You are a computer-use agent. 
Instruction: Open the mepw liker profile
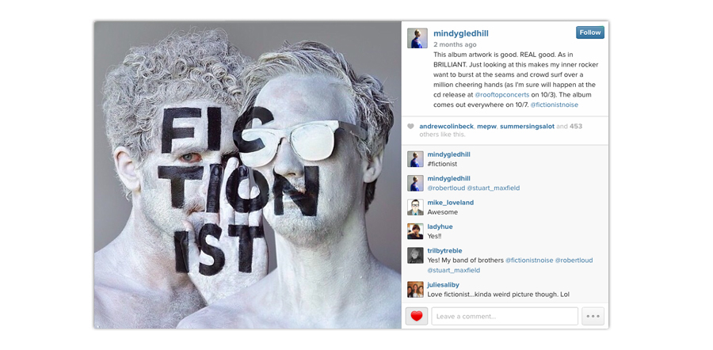pyautogui.click(x=486, y=127)
